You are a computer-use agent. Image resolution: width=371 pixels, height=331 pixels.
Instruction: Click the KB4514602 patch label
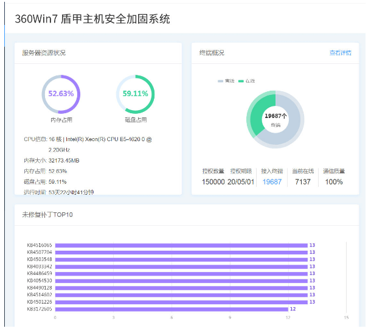click(x=40, y=294)
